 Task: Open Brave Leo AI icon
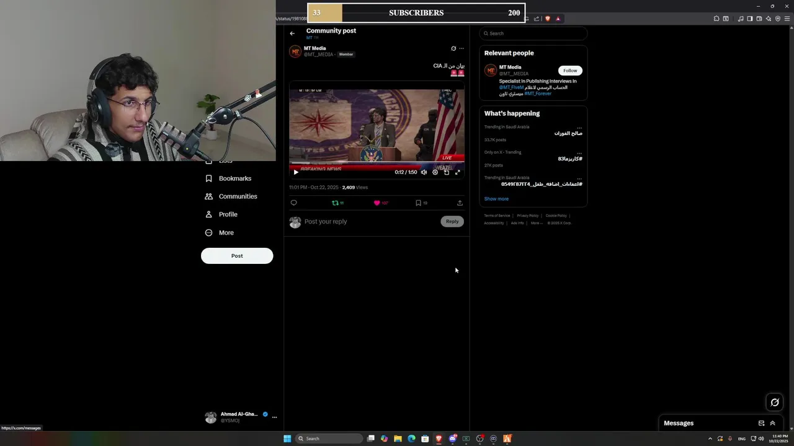[769, 19]
